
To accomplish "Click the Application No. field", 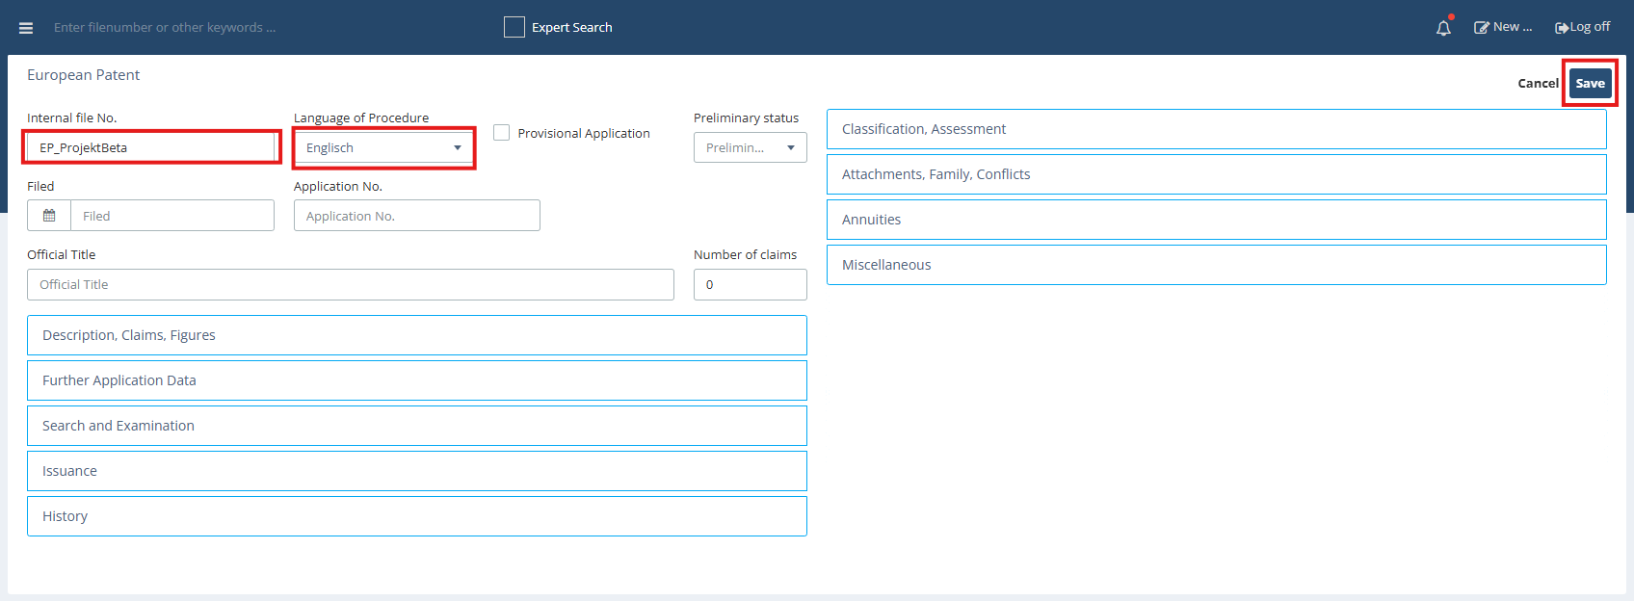I will click(x=416, y=216).
